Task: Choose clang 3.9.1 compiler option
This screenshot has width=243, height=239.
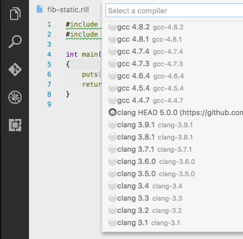Action: (172, 125)
